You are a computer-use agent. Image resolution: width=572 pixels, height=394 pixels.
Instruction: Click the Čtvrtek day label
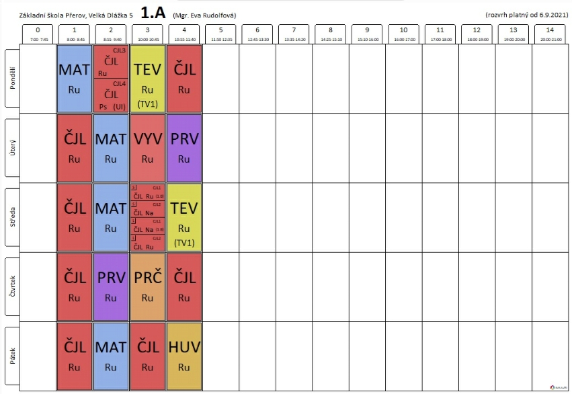coord(12,286)
